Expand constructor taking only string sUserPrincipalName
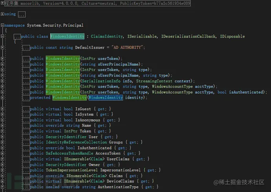Viewport: 271px width, 192px height. (x=2, y=64)
